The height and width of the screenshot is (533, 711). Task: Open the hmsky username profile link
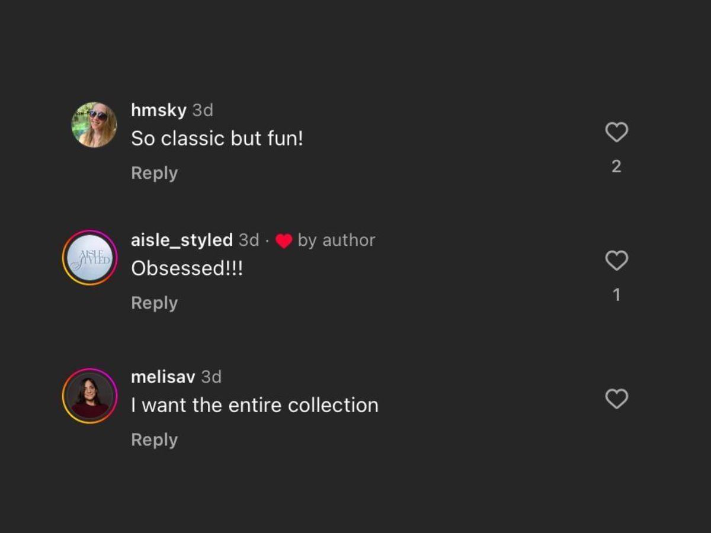coord(158,110)
